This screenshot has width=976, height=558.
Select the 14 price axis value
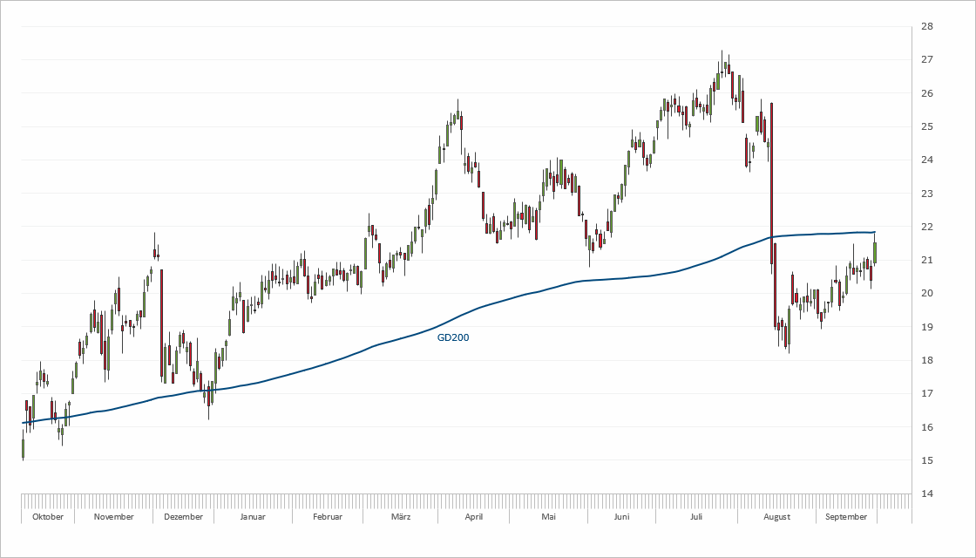click(927, 493)
